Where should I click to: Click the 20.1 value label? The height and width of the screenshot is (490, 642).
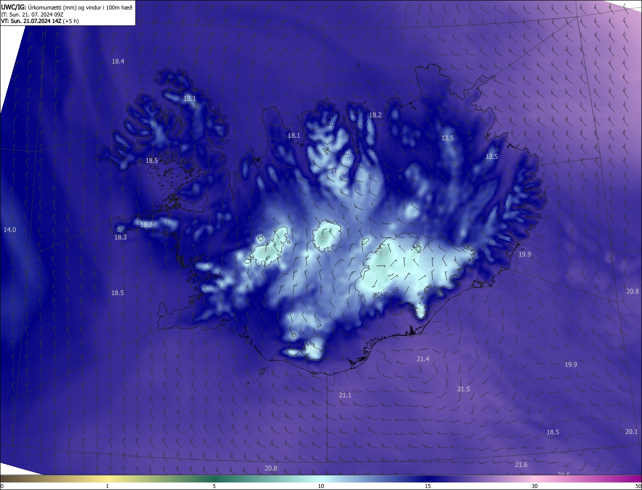[x=631, y=431]
